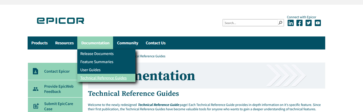
Task: Click the search magnifier icon
Action: (280, 23)
